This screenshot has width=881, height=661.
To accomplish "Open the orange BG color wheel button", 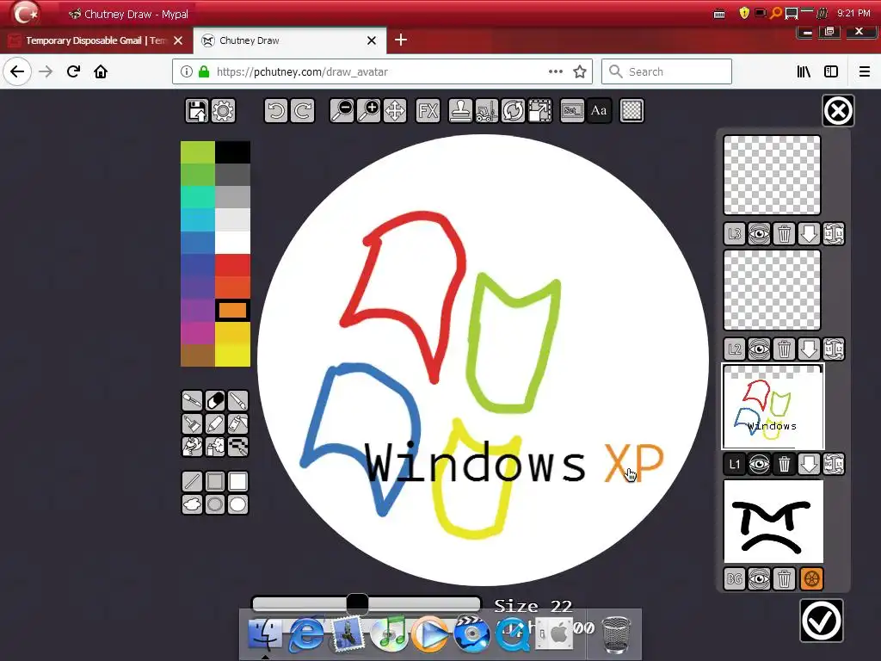I will coord(811,579).
